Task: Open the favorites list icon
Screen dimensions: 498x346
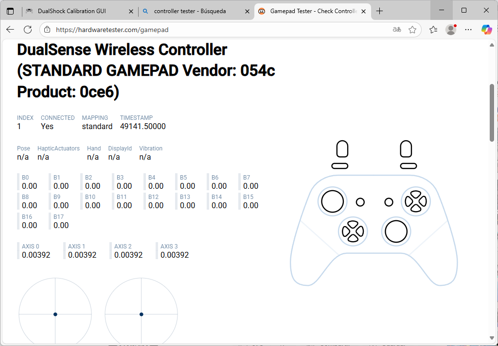Action: (433, 30)
